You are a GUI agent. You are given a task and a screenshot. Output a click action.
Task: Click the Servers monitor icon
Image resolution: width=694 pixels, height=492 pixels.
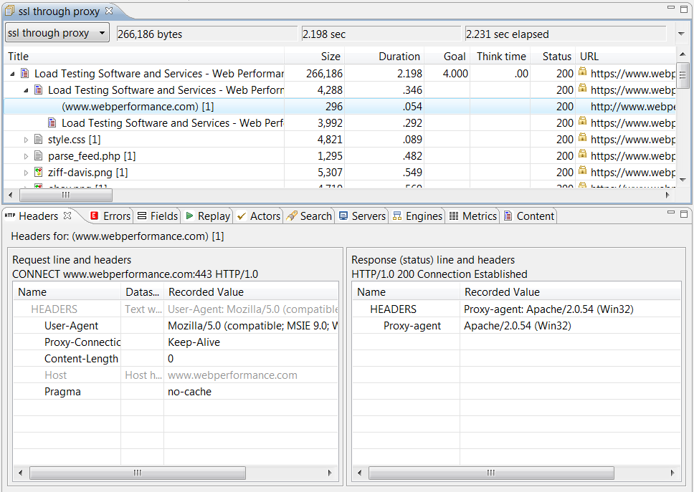coord(343,216)
